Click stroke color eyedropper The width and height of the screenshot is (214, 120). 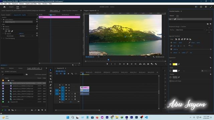pos(179,71)
